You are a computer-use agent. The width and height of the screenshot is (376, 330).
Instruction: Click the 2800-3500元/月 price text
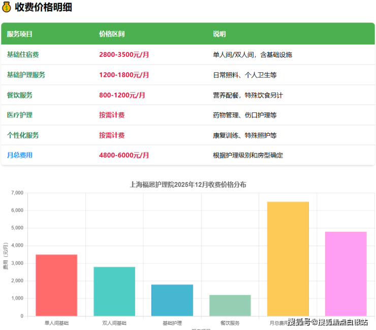124,54
